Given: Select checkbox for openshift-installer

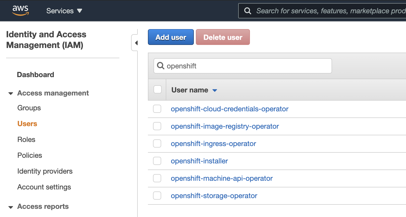Looking at the screenshot, I should coord(157,161).
